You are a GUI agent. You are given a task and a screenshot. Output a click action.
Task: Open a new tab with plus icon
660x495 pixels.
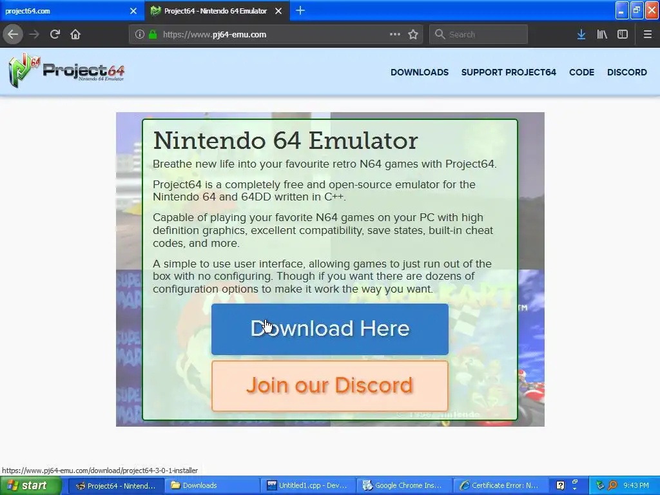click(300, 10)
